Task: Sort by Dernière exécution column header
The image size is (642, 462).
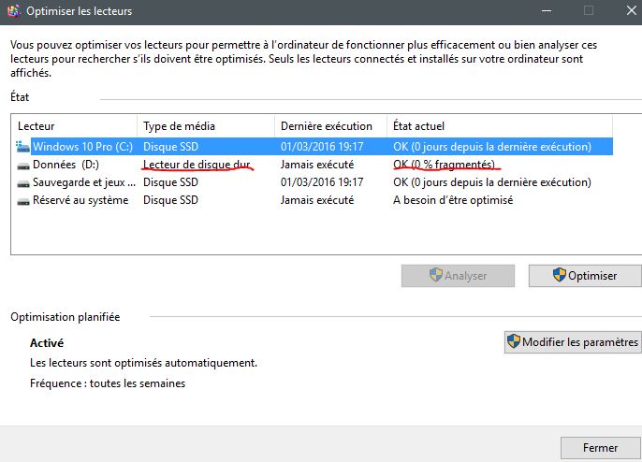Action: [330, 125]
